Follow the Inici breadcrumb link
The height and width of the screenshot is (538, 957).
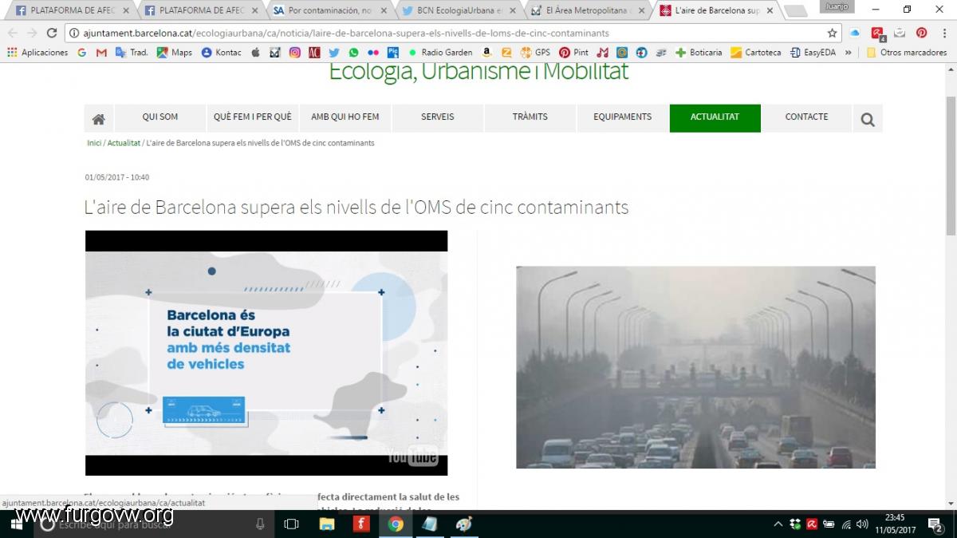pyautogui.click(x=94, y=143)
